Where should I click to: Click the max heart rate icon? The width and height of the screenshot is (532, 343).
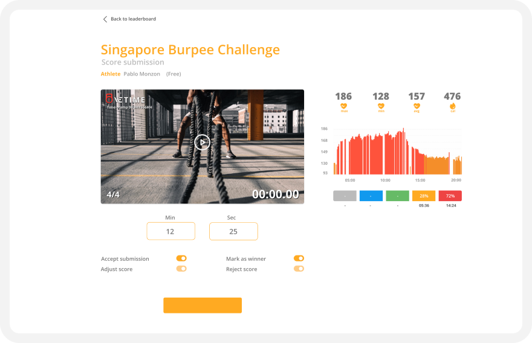point(343,106)
